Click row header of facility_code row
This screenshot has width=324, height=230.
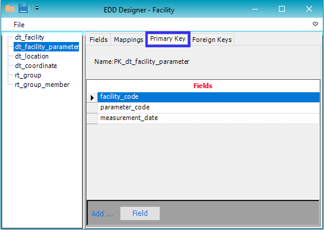click(x=92, y=98)
